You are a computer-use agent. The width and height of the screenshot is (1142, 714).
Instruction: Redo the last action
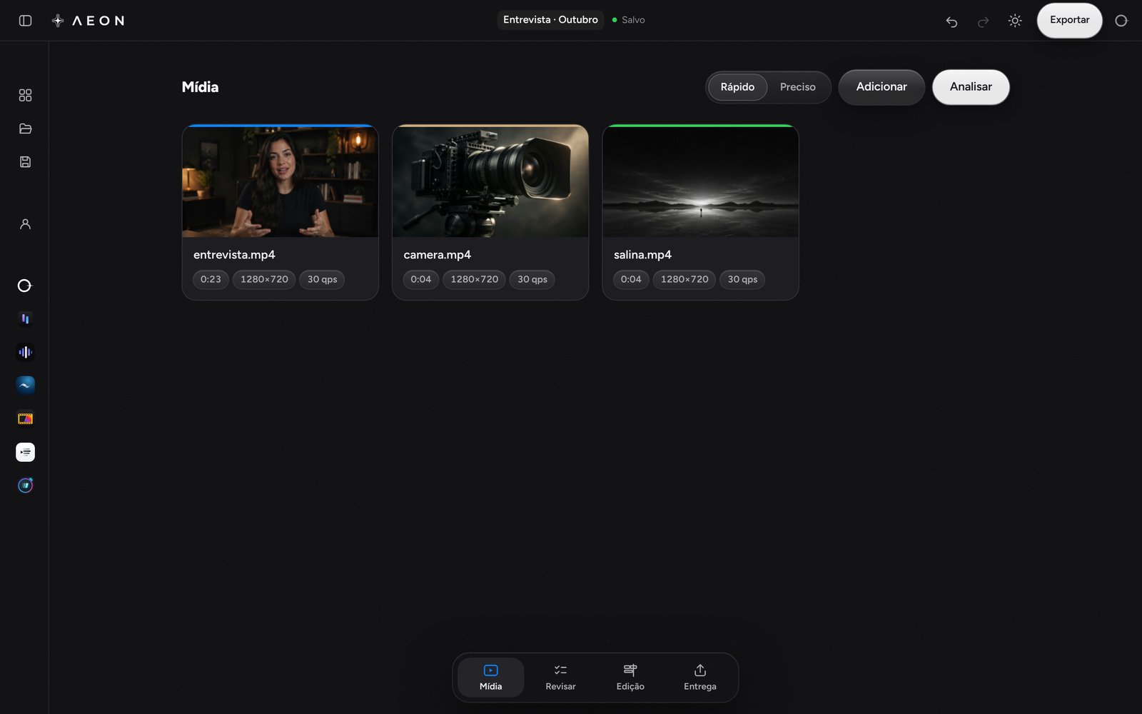tap(983, 21)
